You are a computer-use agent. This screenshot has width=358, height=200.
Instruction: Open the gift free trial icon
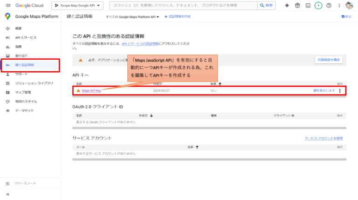(x=297, y=6)
